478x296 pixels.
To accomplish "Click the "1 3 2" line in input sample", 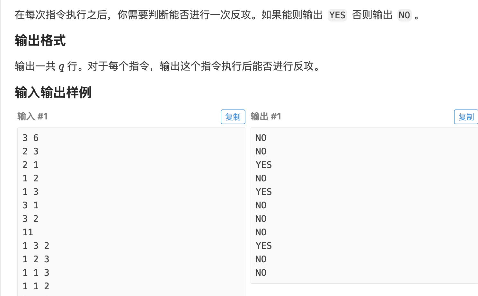I will 36,246.
